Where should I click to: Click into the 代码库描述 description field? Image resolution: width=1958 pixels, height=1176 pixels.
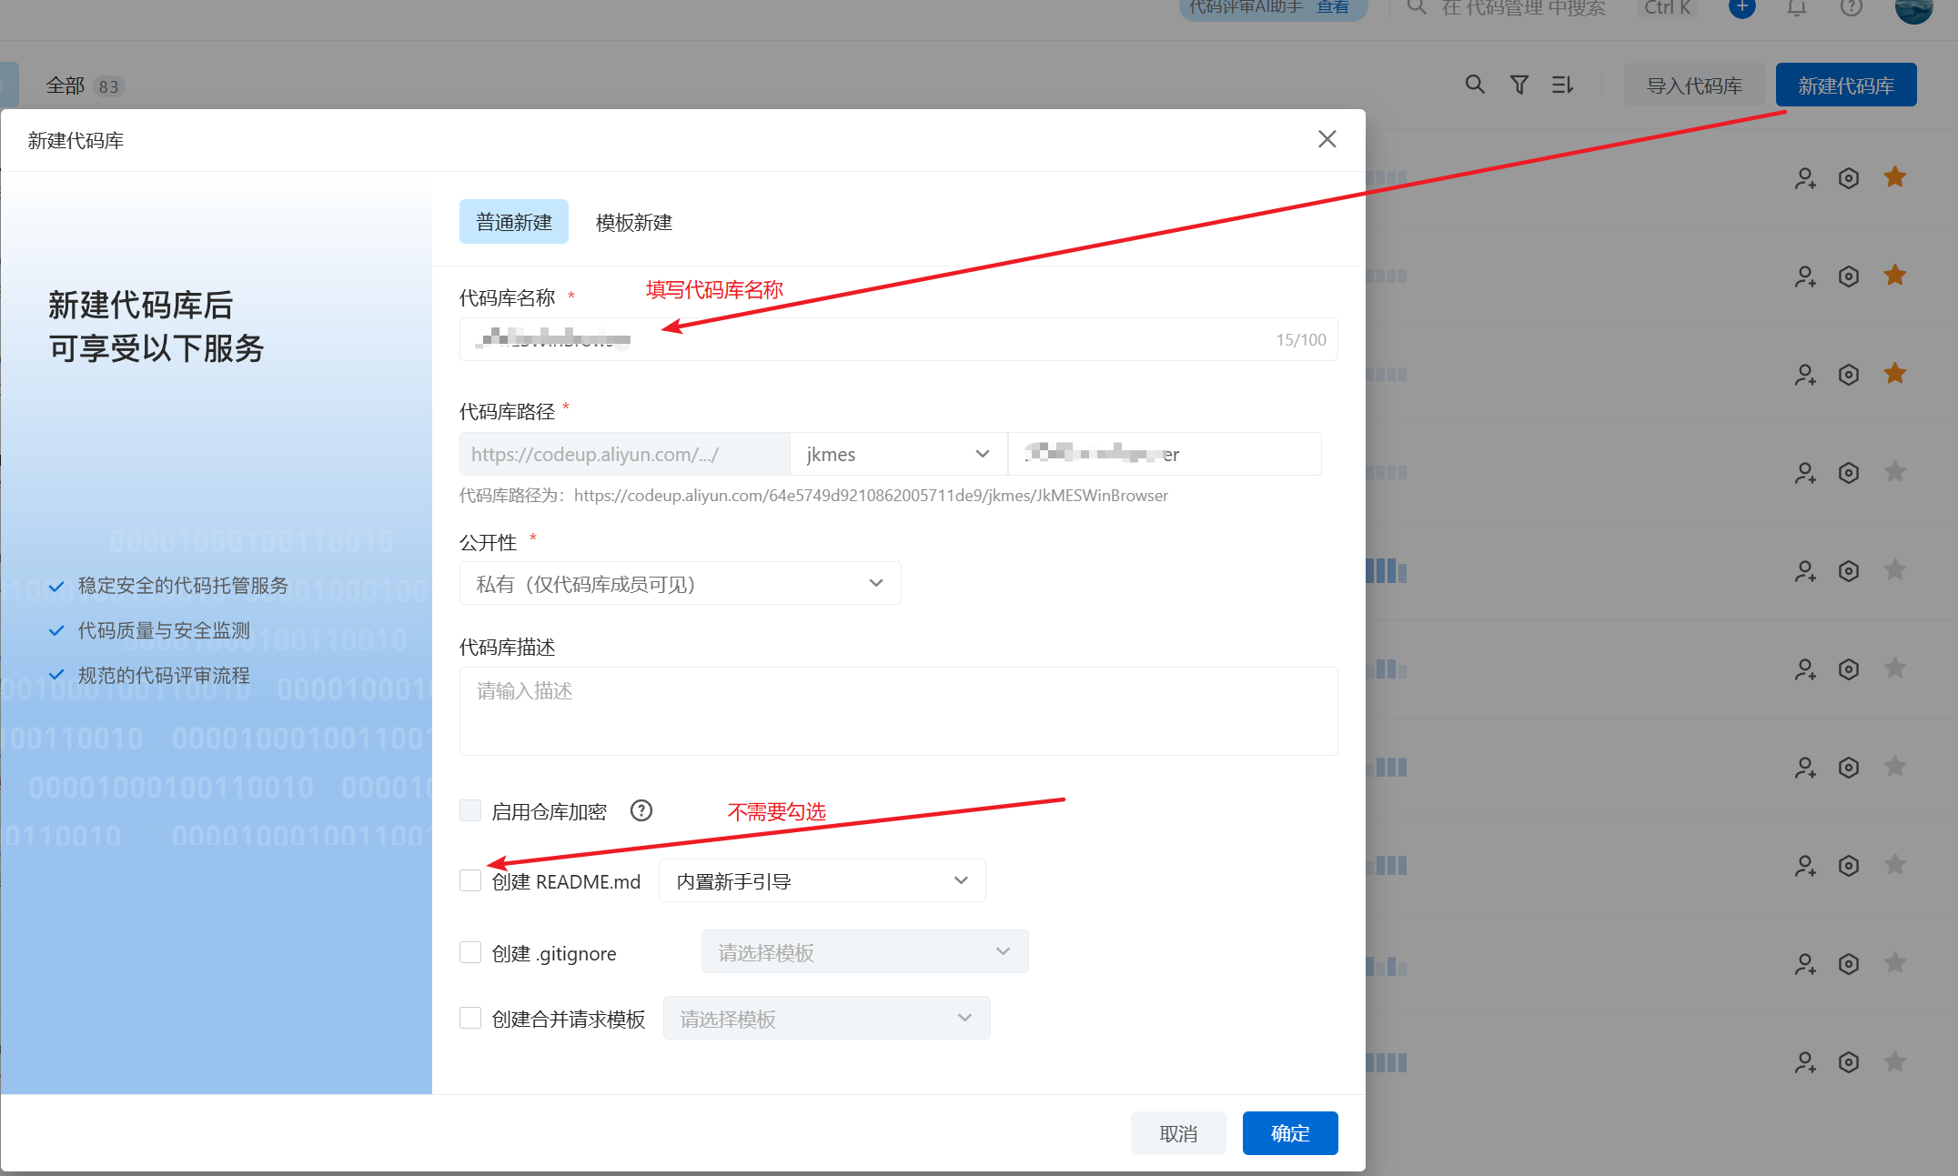click(898, 711)
